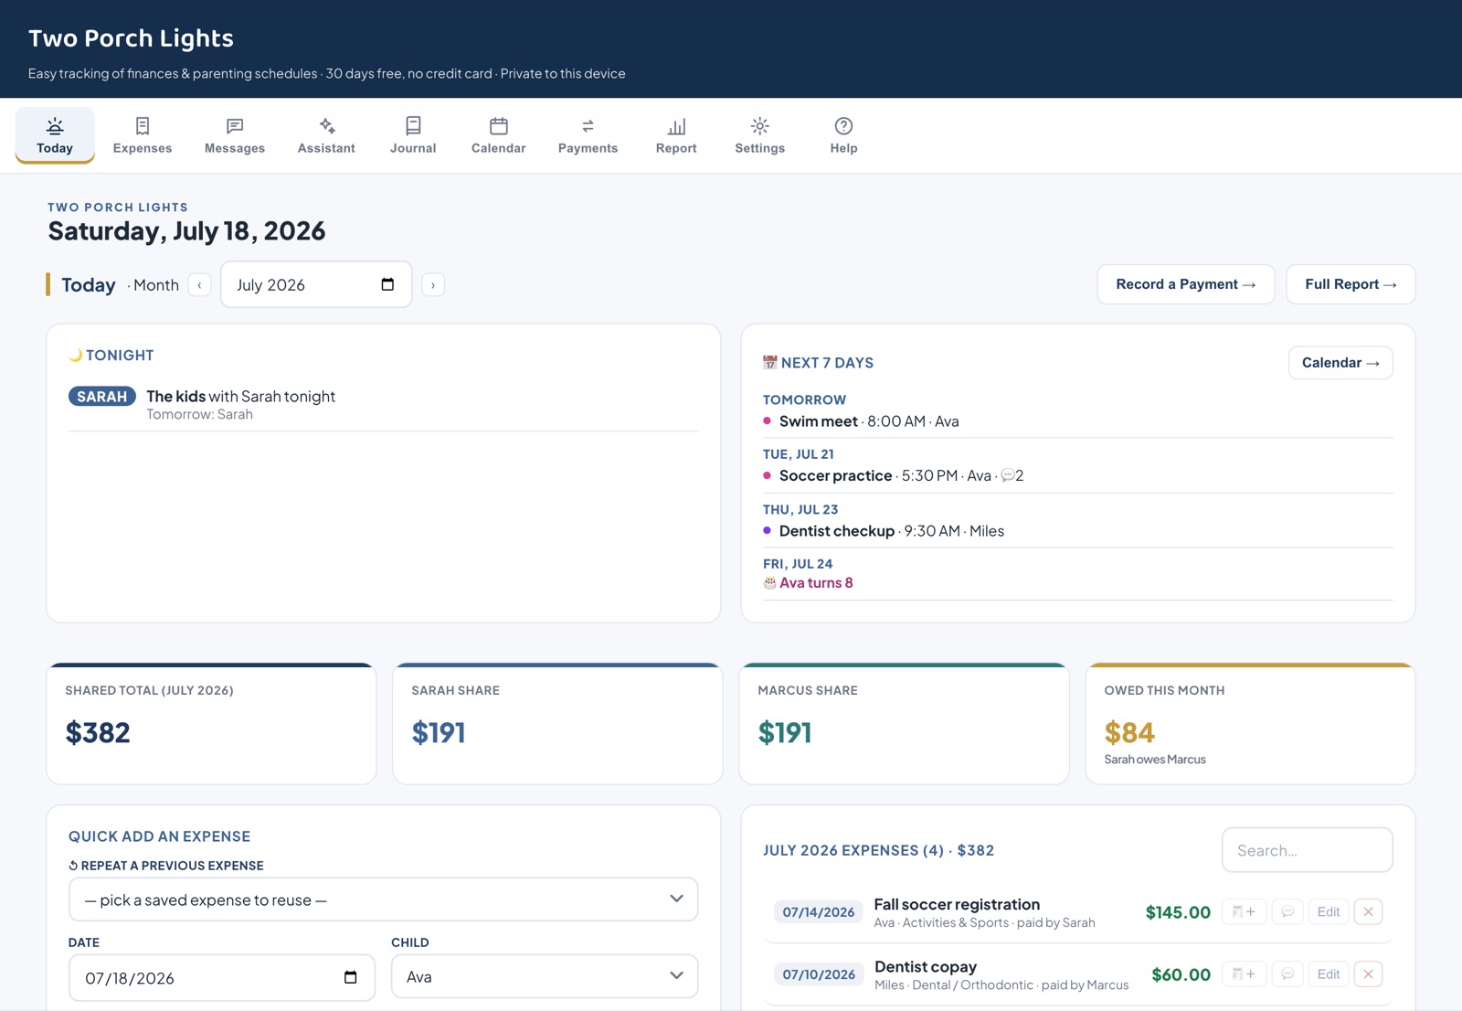Click comment icon on Fall soccer registration
The image size is (1462, 1011).
[1287, 911]
